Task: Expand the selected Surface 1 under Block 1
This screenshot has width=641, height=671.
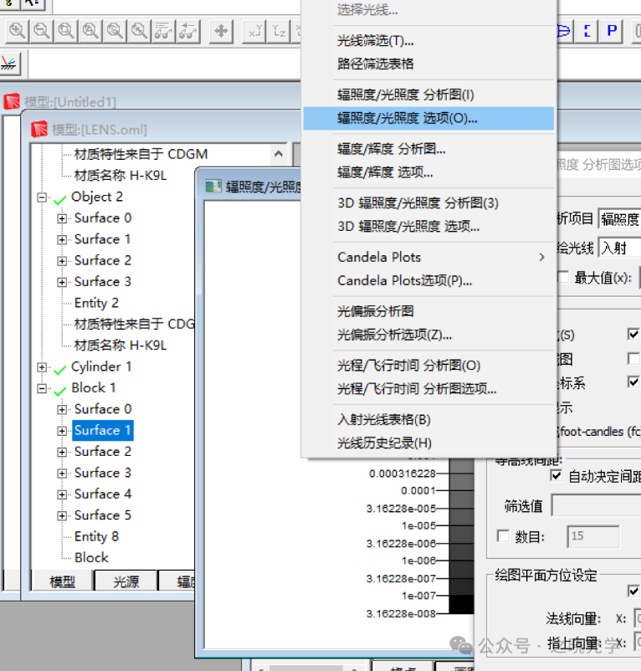Action: (62, 431)
